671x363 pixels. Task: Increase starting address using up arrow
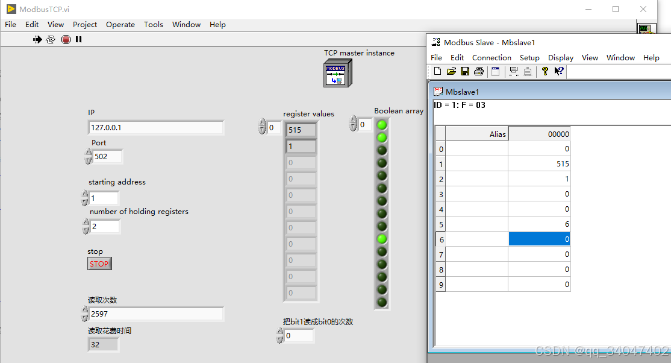pyautogui.click(x=85, y=194)
